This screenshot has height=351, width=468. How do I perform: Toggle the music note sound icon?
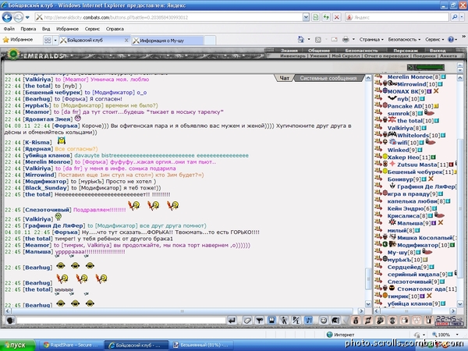coord(308,321)
